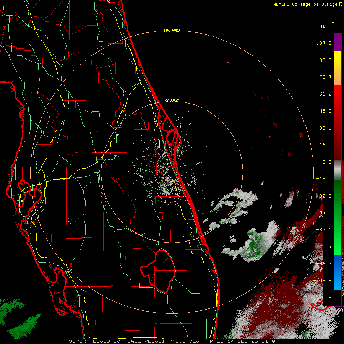The width and height of the screenshot is (344, 344).
Task: Click the -0.9 velocity scale value
Action: coord(325,162)
